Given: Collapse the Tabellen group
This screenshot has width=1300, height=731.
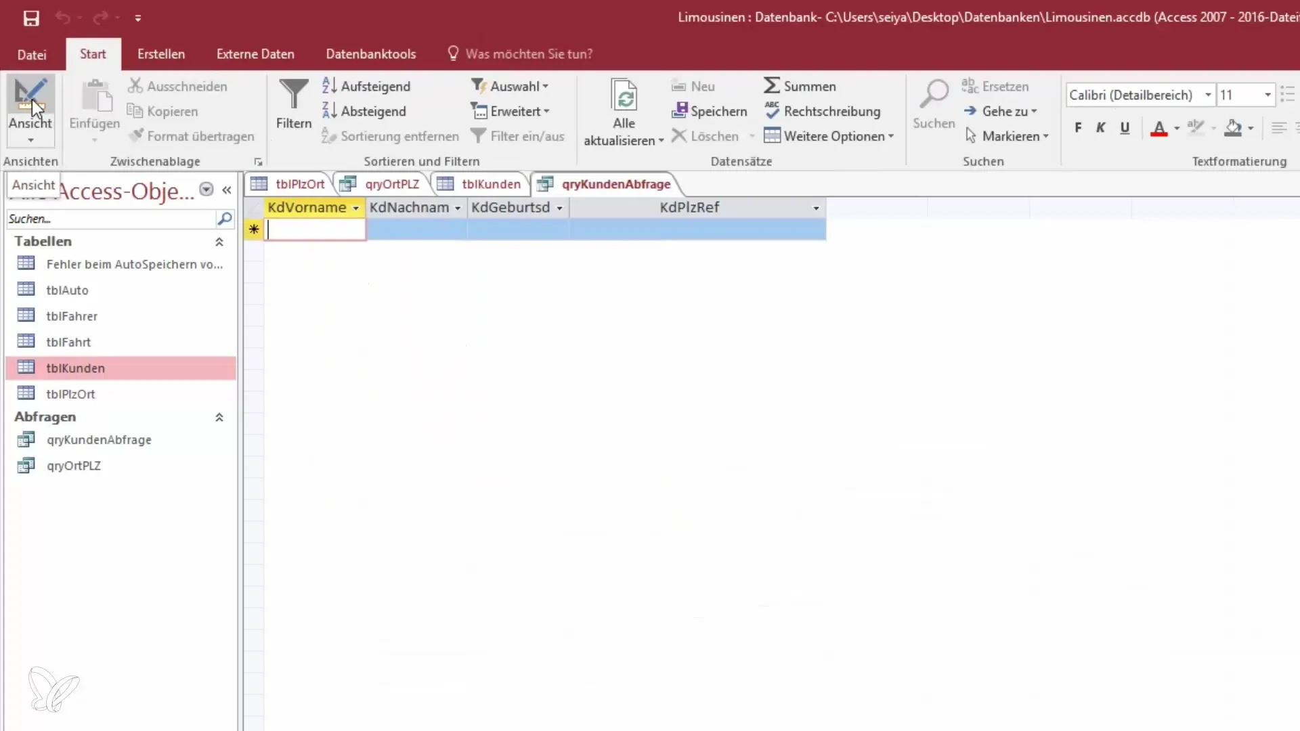Looking at the screenshot, I should [219, 242].
